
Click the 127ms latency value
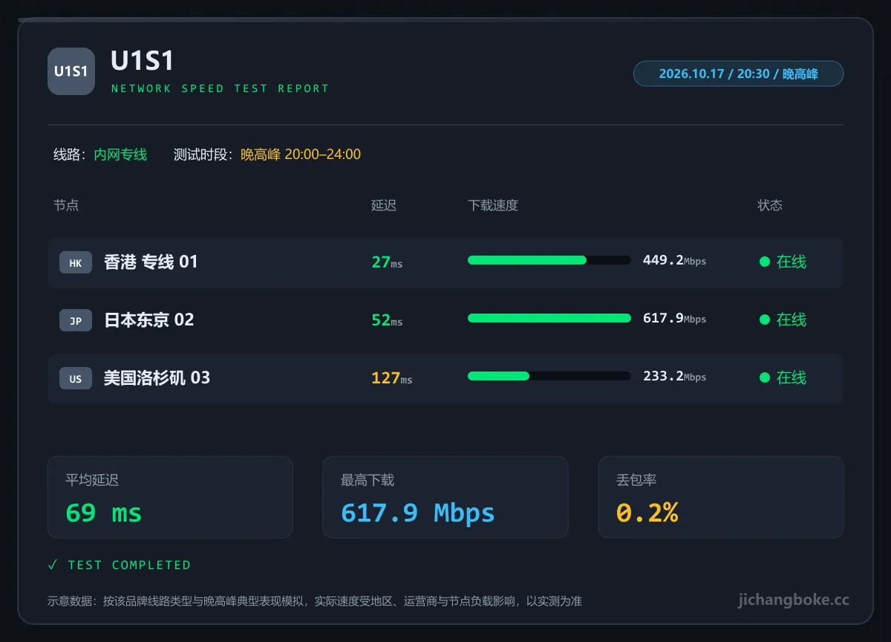point(392,378)
